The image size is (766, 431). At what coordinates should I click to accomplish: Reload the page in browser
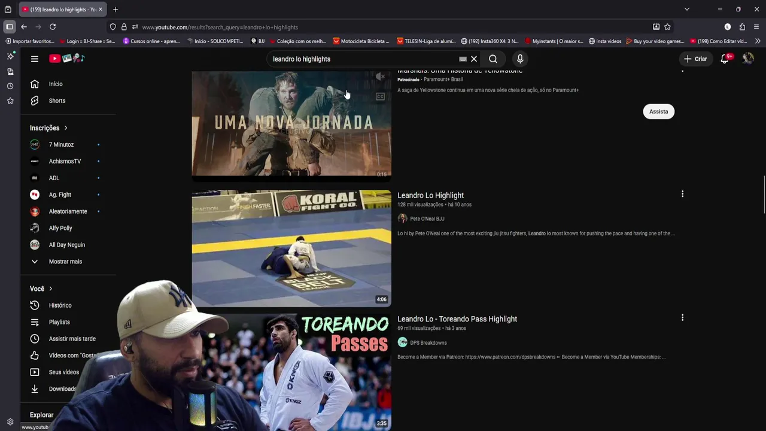[53, 27]
